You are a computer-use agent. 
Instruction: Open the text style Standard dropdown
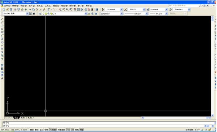tap(122, 9)
